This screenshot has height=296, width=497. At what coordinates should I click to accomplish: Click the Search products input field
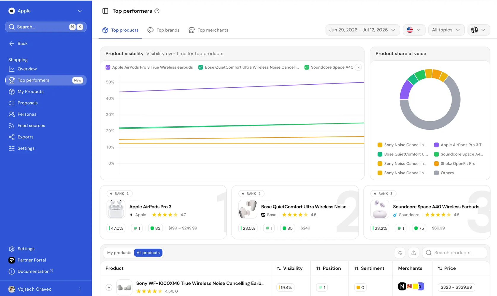click(x=455, y=253)
